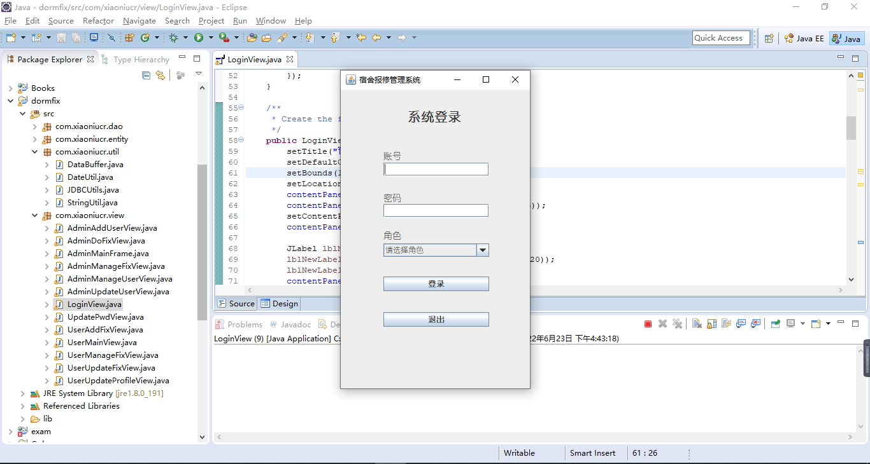This screenshot has width=870, height=464.
Task: Open the 请选择角色 role combo box
Action: tap(436, 250)
